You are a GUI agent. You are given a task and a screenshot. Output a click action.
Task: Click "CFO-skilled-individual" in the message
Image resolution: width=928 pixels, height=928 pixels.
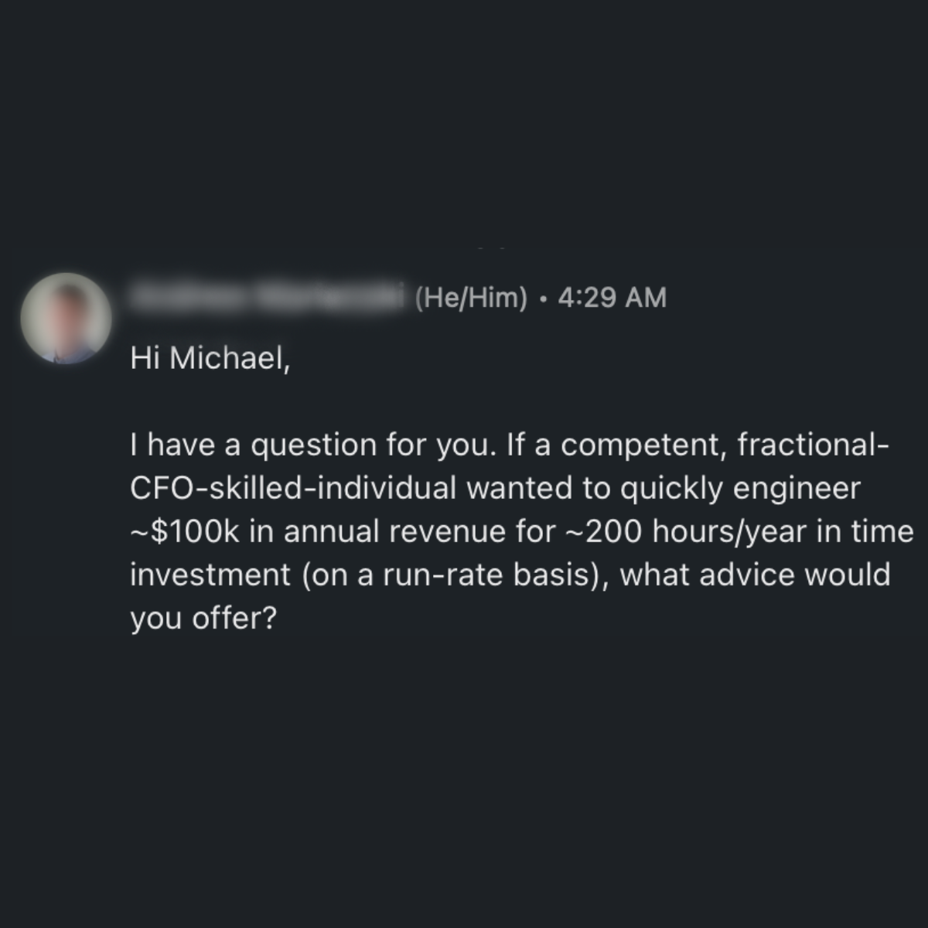pyautogui.click(x=293, y=488)
